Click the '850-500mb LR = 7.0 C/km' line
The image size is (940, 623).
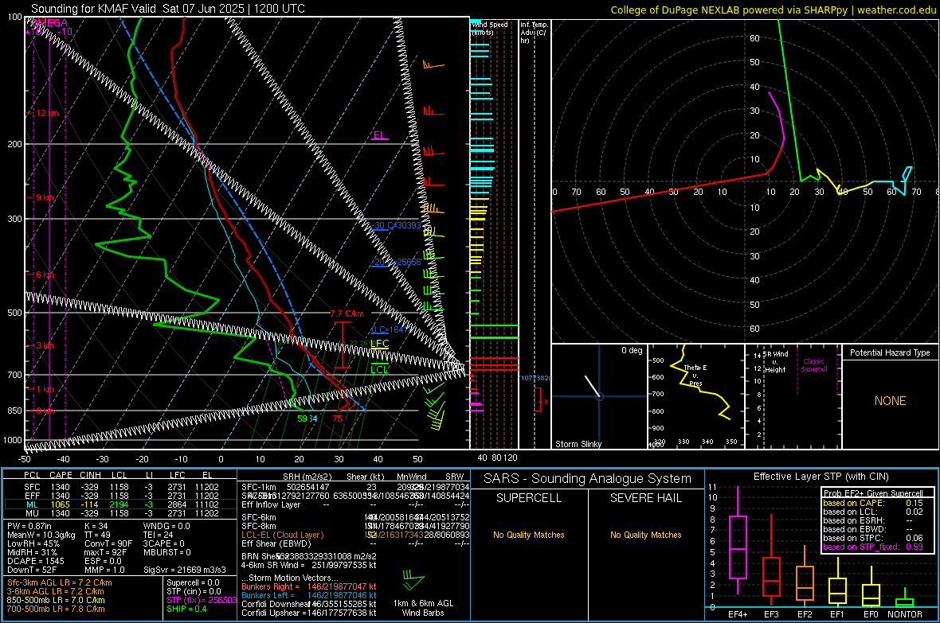(x=56, y=600)
